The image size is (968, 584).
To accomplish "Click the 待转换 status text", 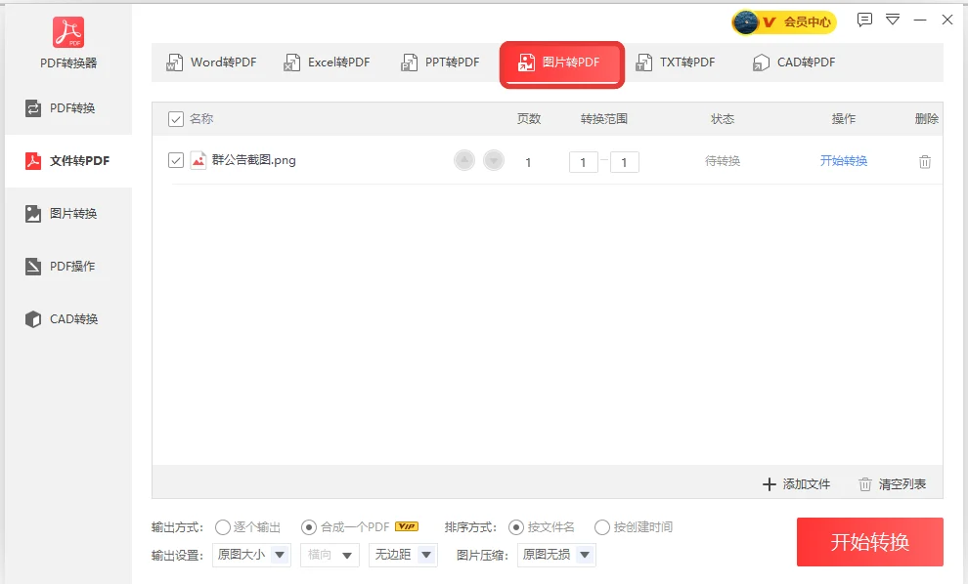I will pos(723,161).
